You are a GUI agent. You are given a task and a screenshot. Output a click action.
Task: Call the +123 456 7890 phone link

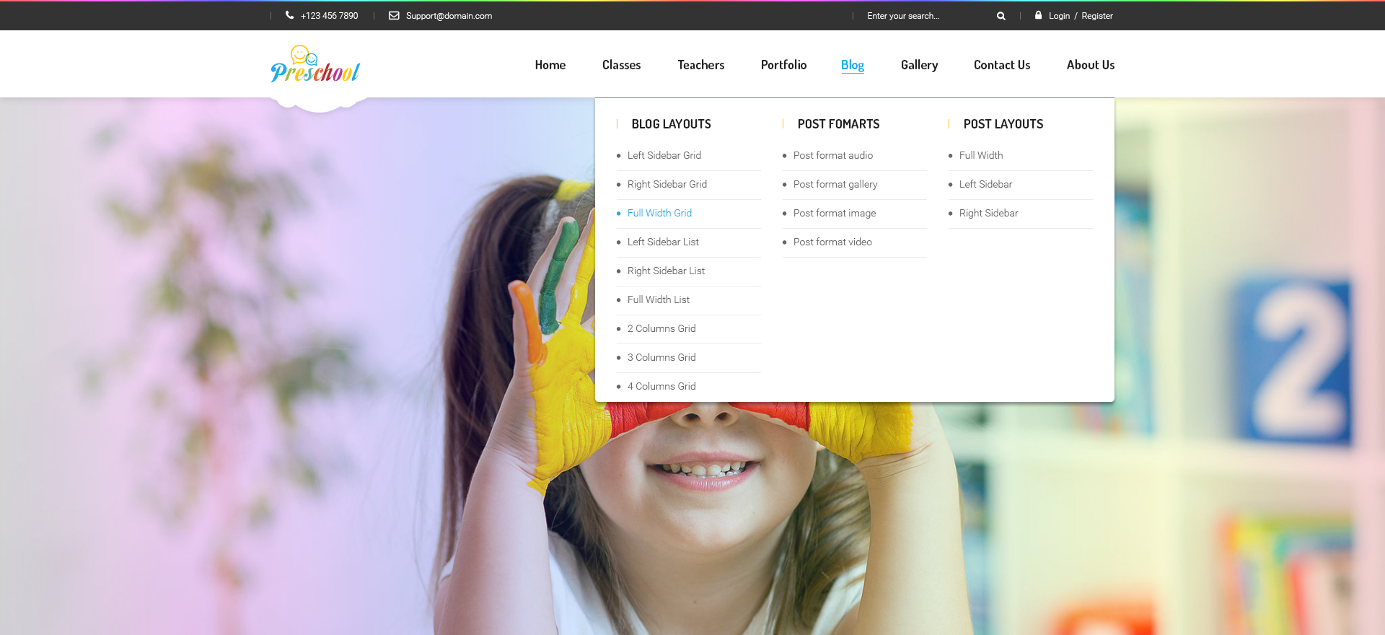pos(329,16)
